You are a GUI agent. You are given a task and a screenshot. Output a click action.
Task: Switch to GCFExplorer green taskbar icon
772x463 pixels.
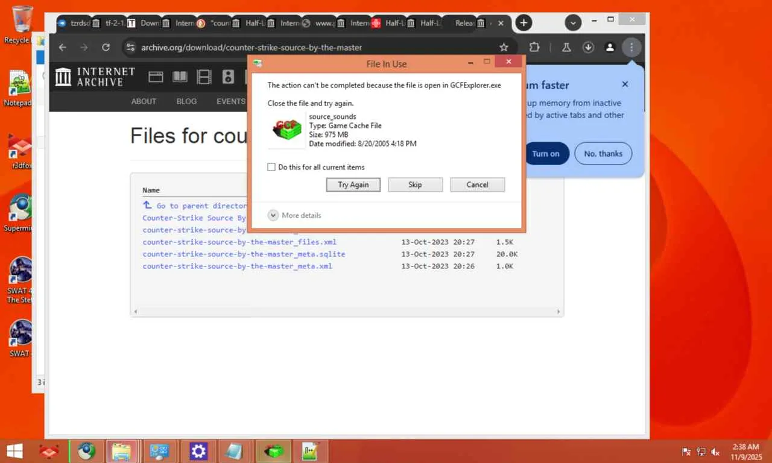point(273,451)
